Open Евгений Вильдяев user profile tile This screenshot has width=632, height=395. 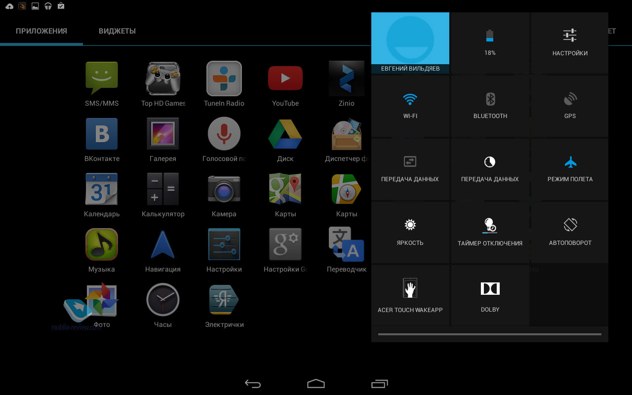point(410,43)
